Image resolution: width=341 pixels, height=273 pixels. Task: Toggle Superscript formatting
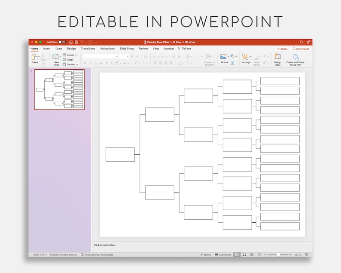107,63
